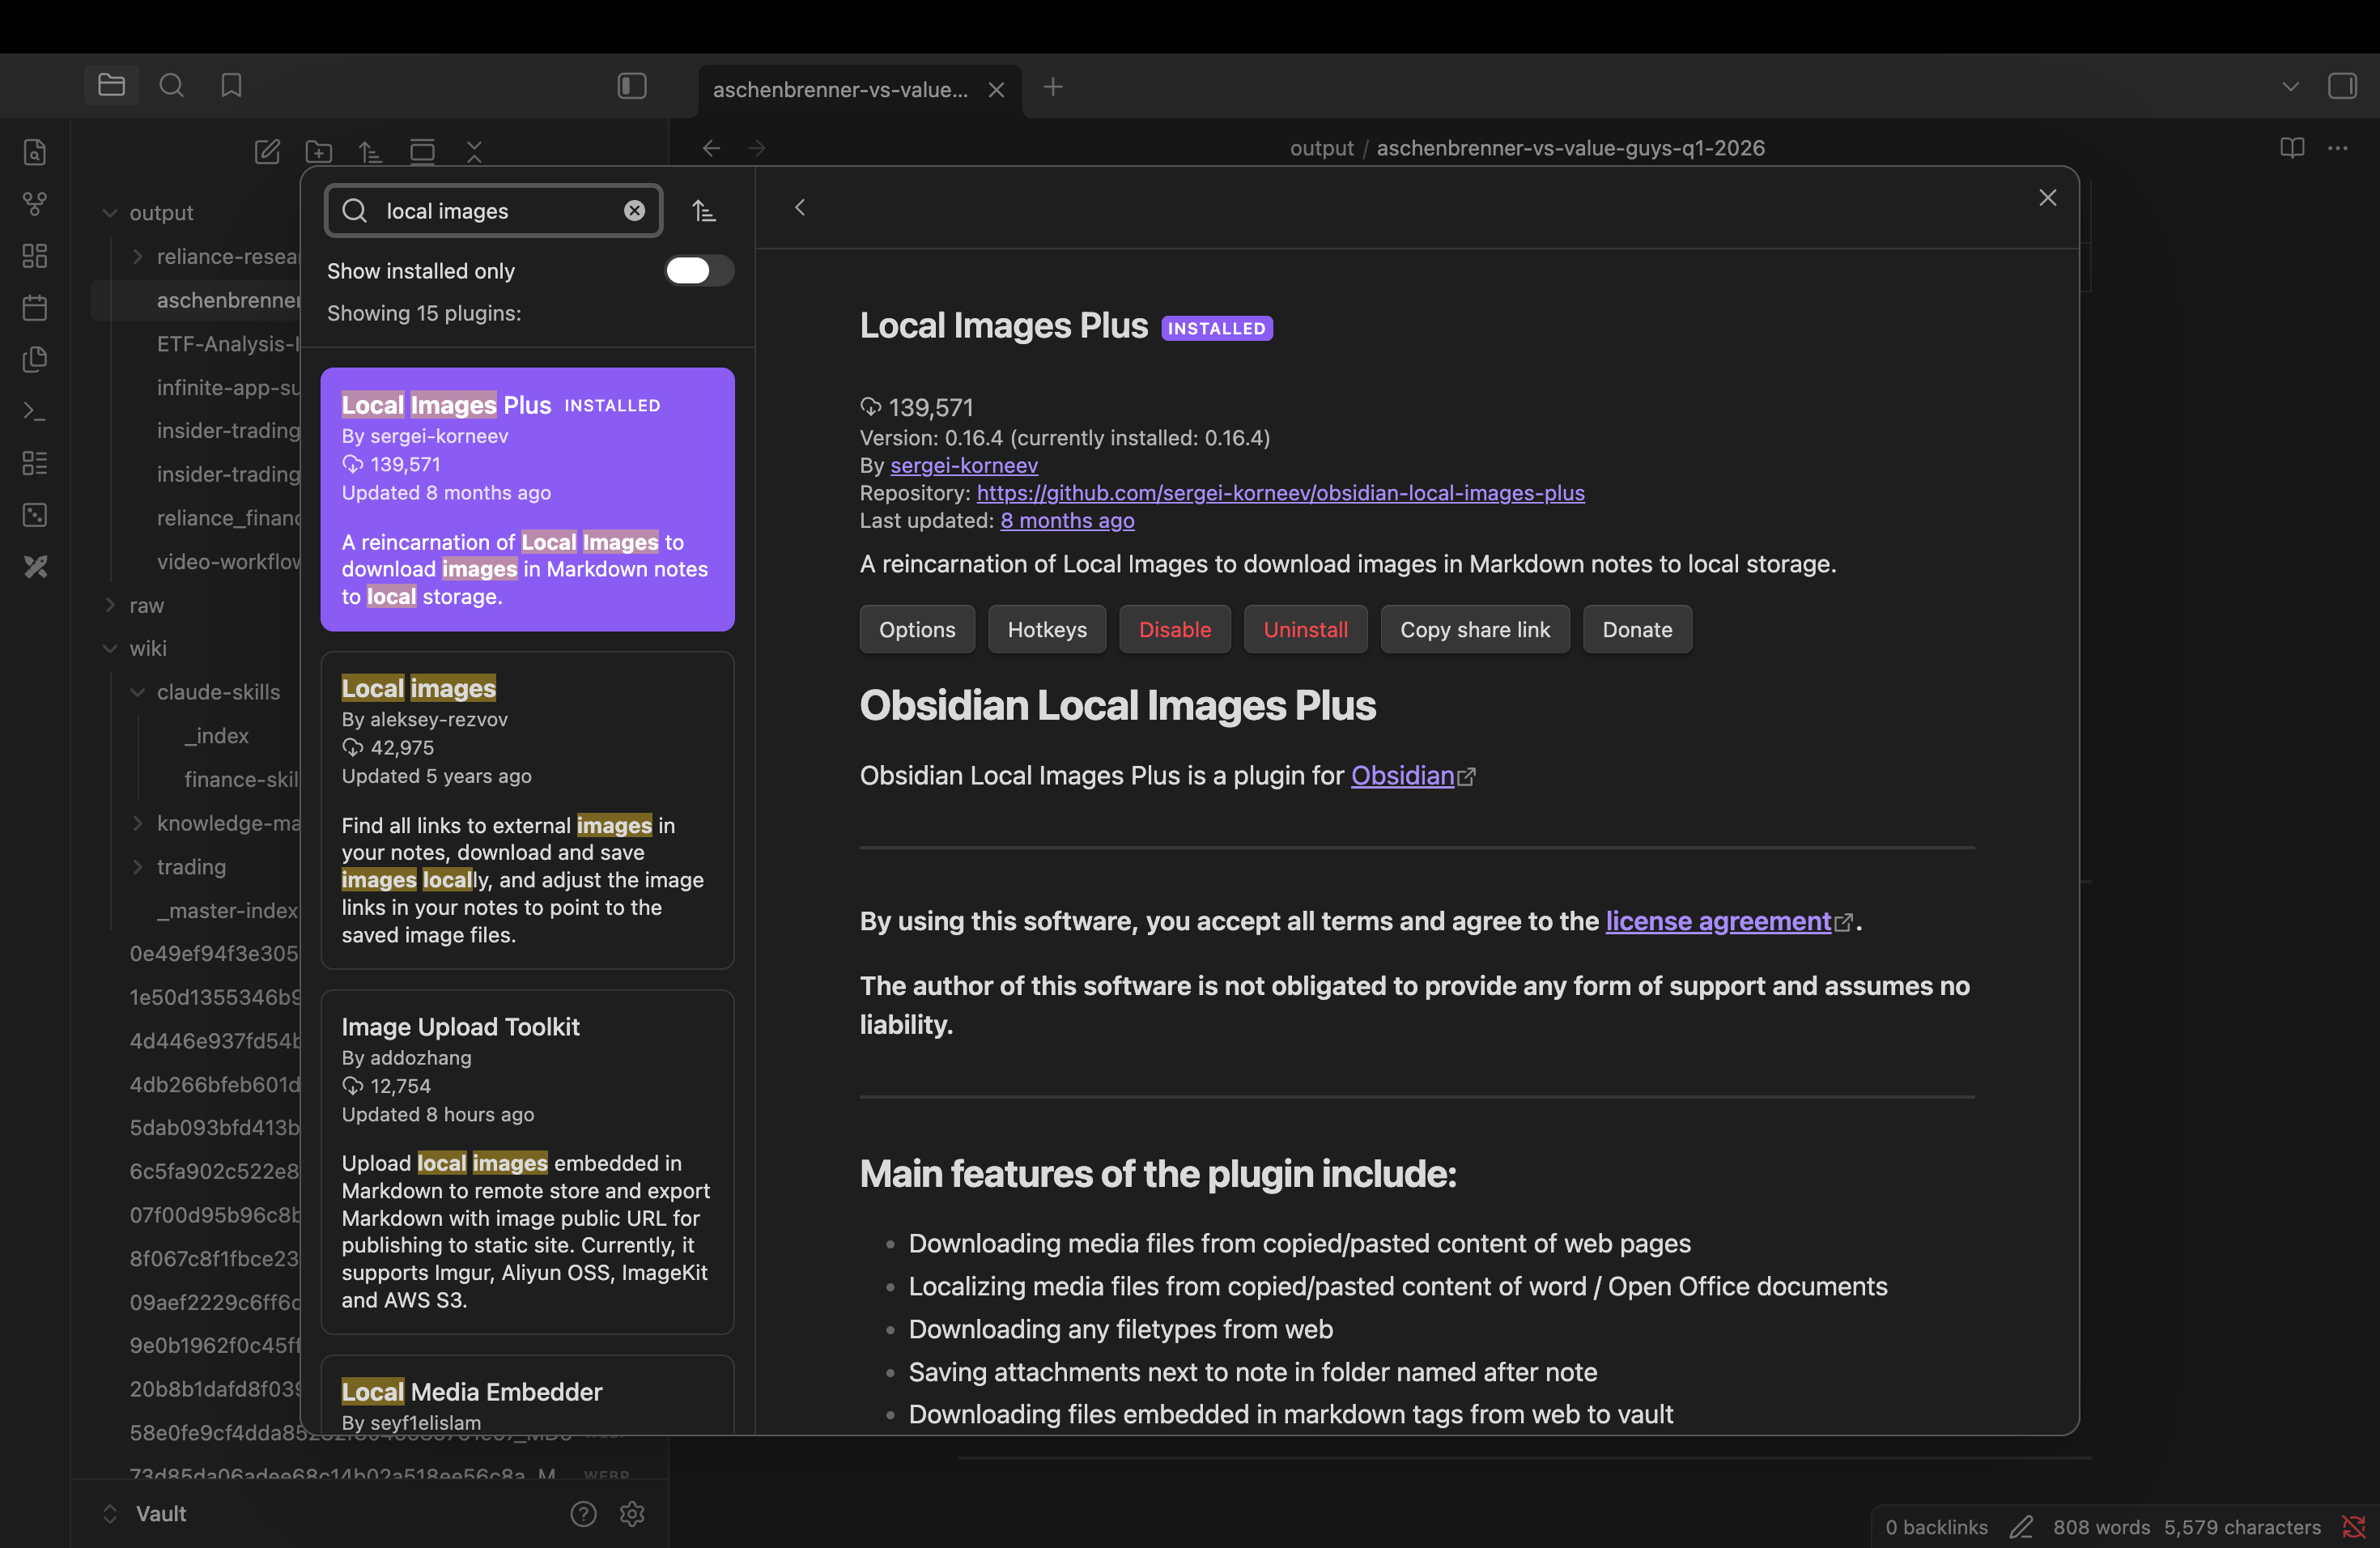This screenshot has width=2380, height=1548.
Task: Sort plugin results icon beside search
Action: click(704, 211)
